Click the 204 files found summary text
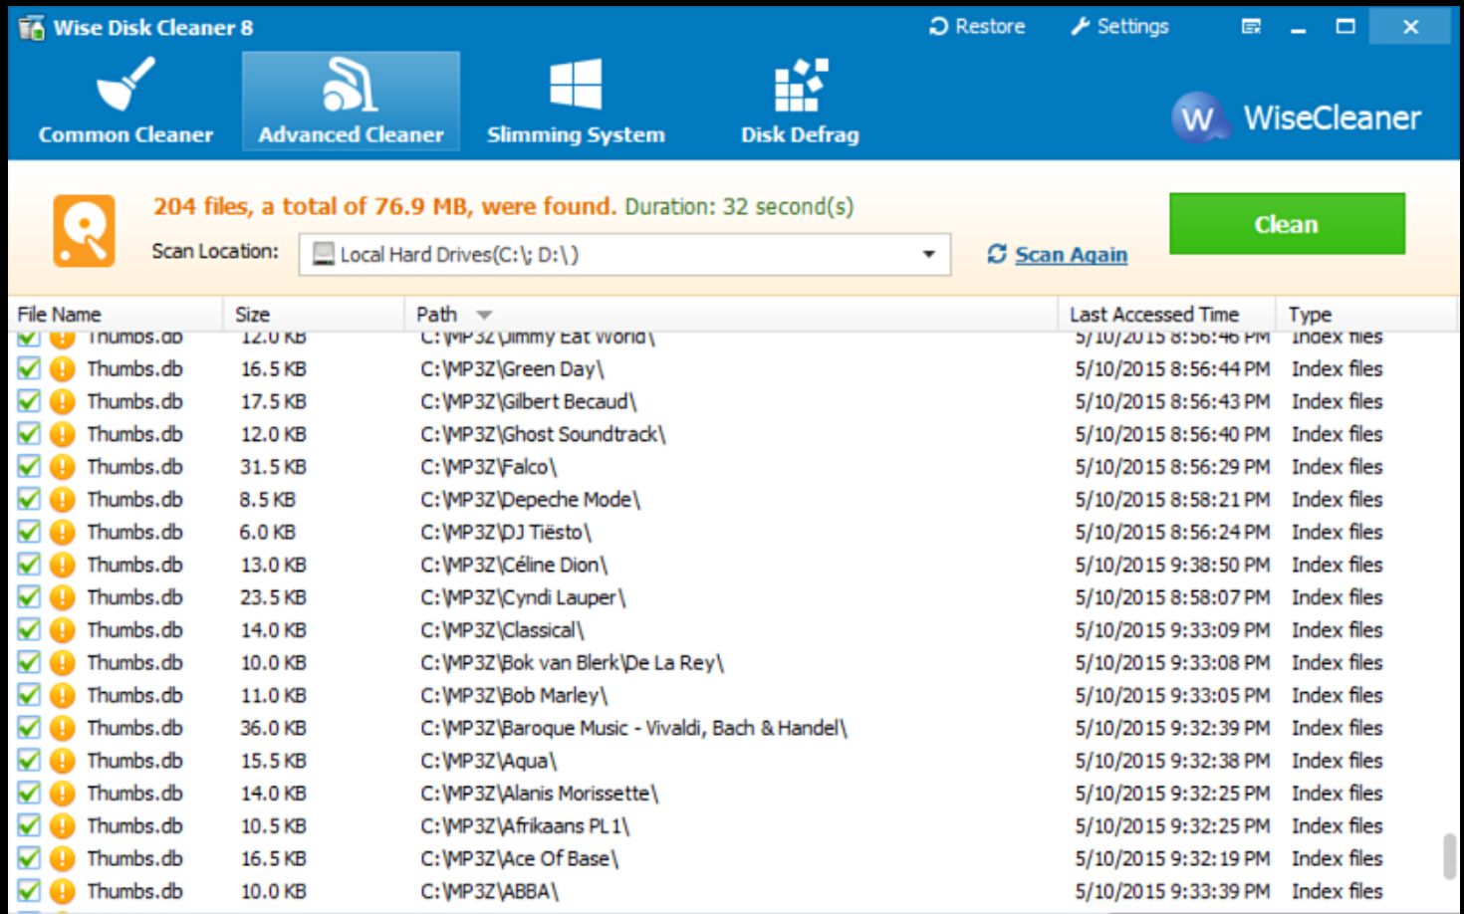 pyautogui.click(x=385, y=206)
